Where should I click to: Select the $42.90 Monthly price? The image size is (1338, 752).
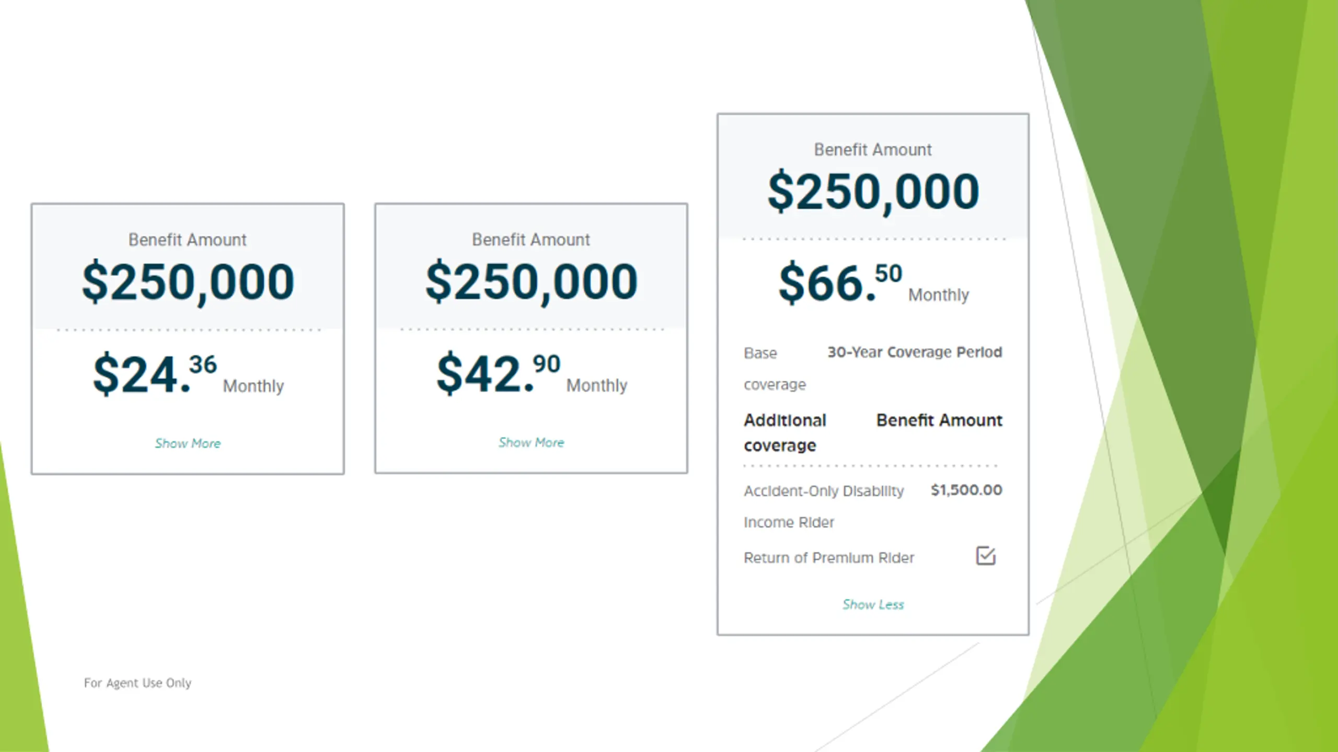click(x=532, y=373)
